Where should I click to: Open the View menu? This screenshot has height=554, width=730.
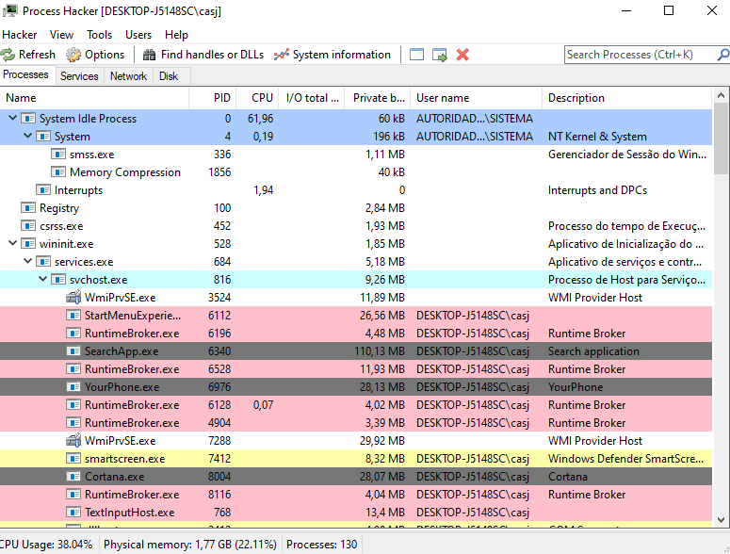point(61,35)
